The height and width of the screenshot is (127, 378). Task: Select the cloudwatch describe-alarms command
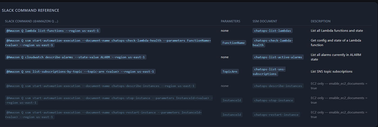76,57
